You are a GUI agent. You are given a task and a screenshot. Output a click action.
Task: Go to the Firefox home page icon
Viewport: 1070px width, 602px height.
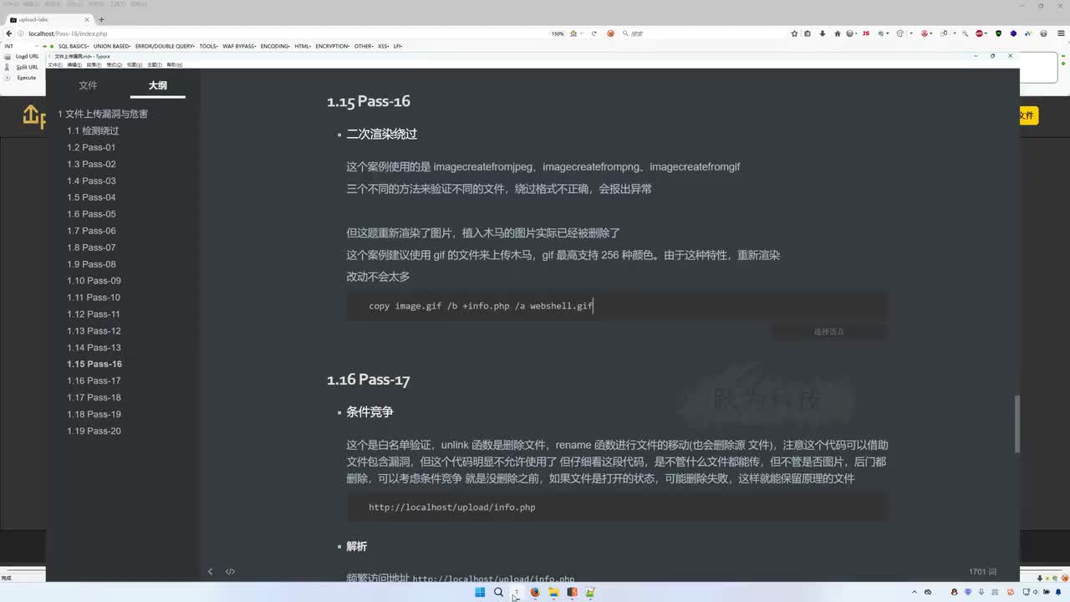(838, 33)
